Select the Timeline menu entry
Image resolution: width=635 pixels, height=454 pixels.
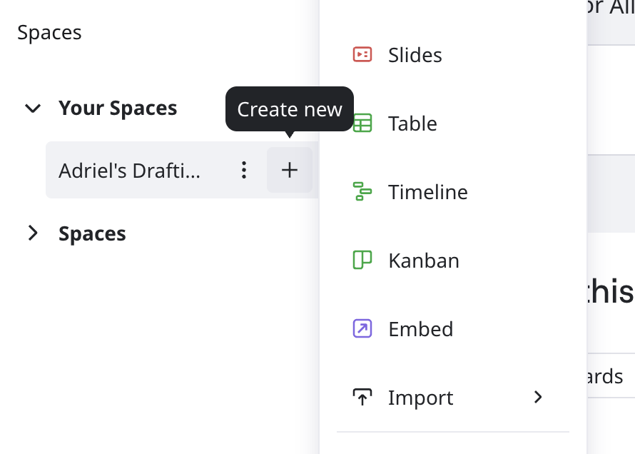[427, 192]
